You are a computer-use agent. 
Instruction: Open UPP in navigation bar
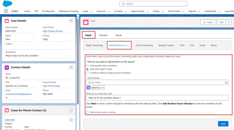click(36, 11)
